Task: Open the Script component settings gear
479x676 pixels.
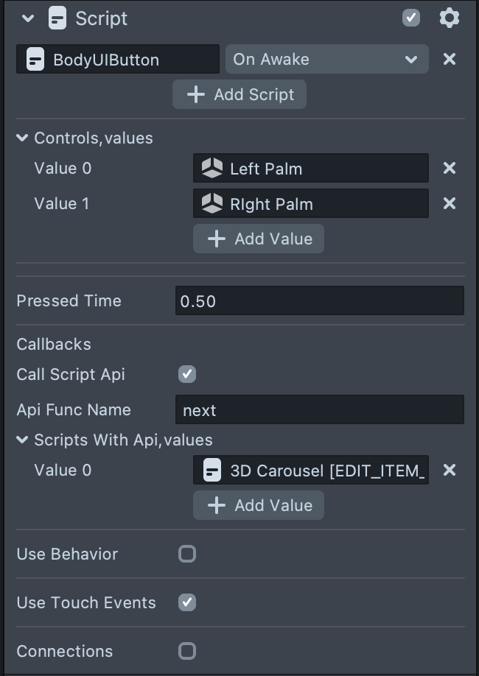Action: coord(449,18)
